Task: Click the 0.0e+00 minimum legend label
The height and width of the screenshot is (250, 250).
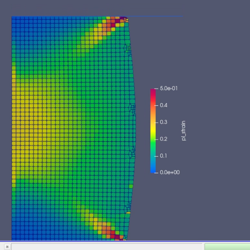Action: [169, 173]
